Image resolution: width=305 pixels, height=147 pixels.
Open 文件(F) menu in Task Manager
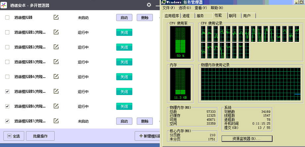(x=169, y=8)
